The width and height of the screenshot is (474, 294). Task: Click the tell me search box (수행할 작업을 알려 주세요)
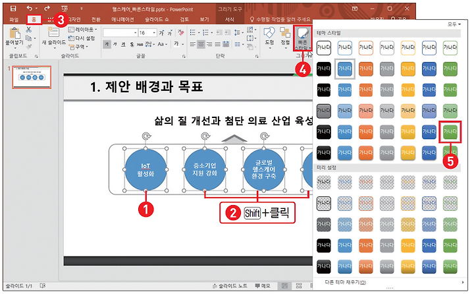280,19
